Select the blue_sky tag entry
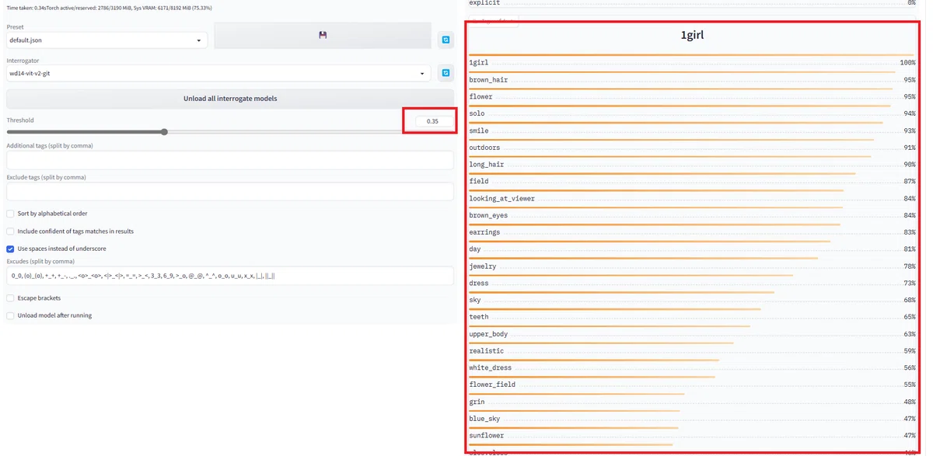Viewport: 933px width, 456px height. tap(692, 419)
